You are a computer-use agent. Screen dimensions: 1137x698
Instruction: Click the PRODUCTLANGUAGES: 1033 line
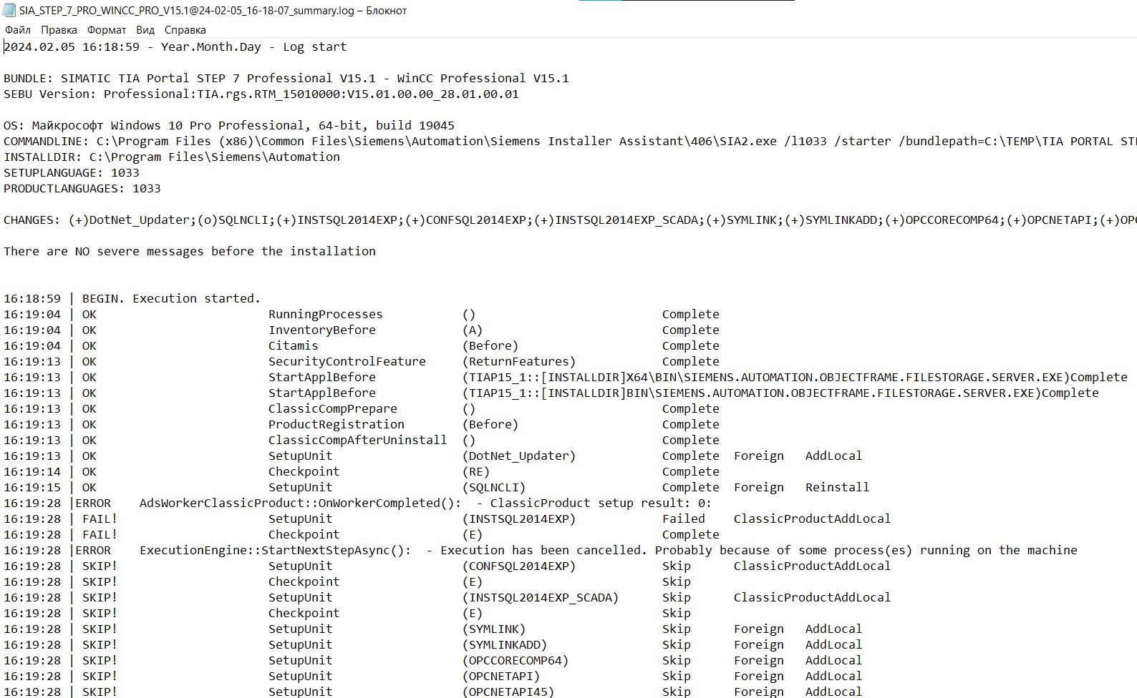[x=82, y=189]
